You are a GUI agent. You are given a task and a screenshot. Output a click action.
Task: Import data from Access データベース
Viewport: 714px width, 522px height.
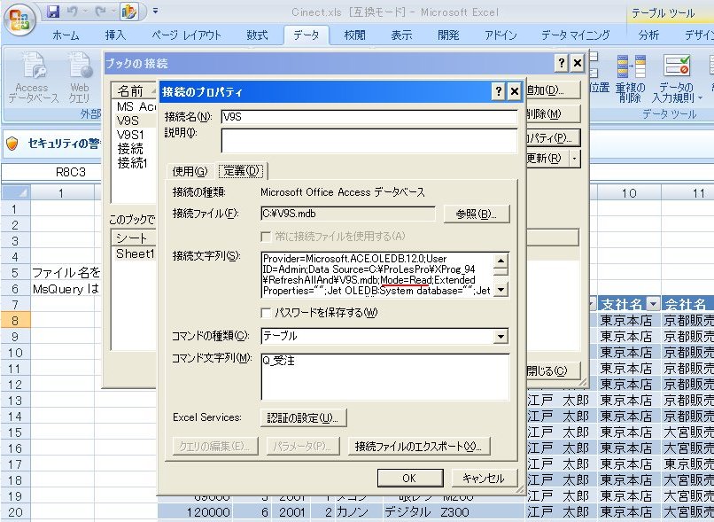34,77
